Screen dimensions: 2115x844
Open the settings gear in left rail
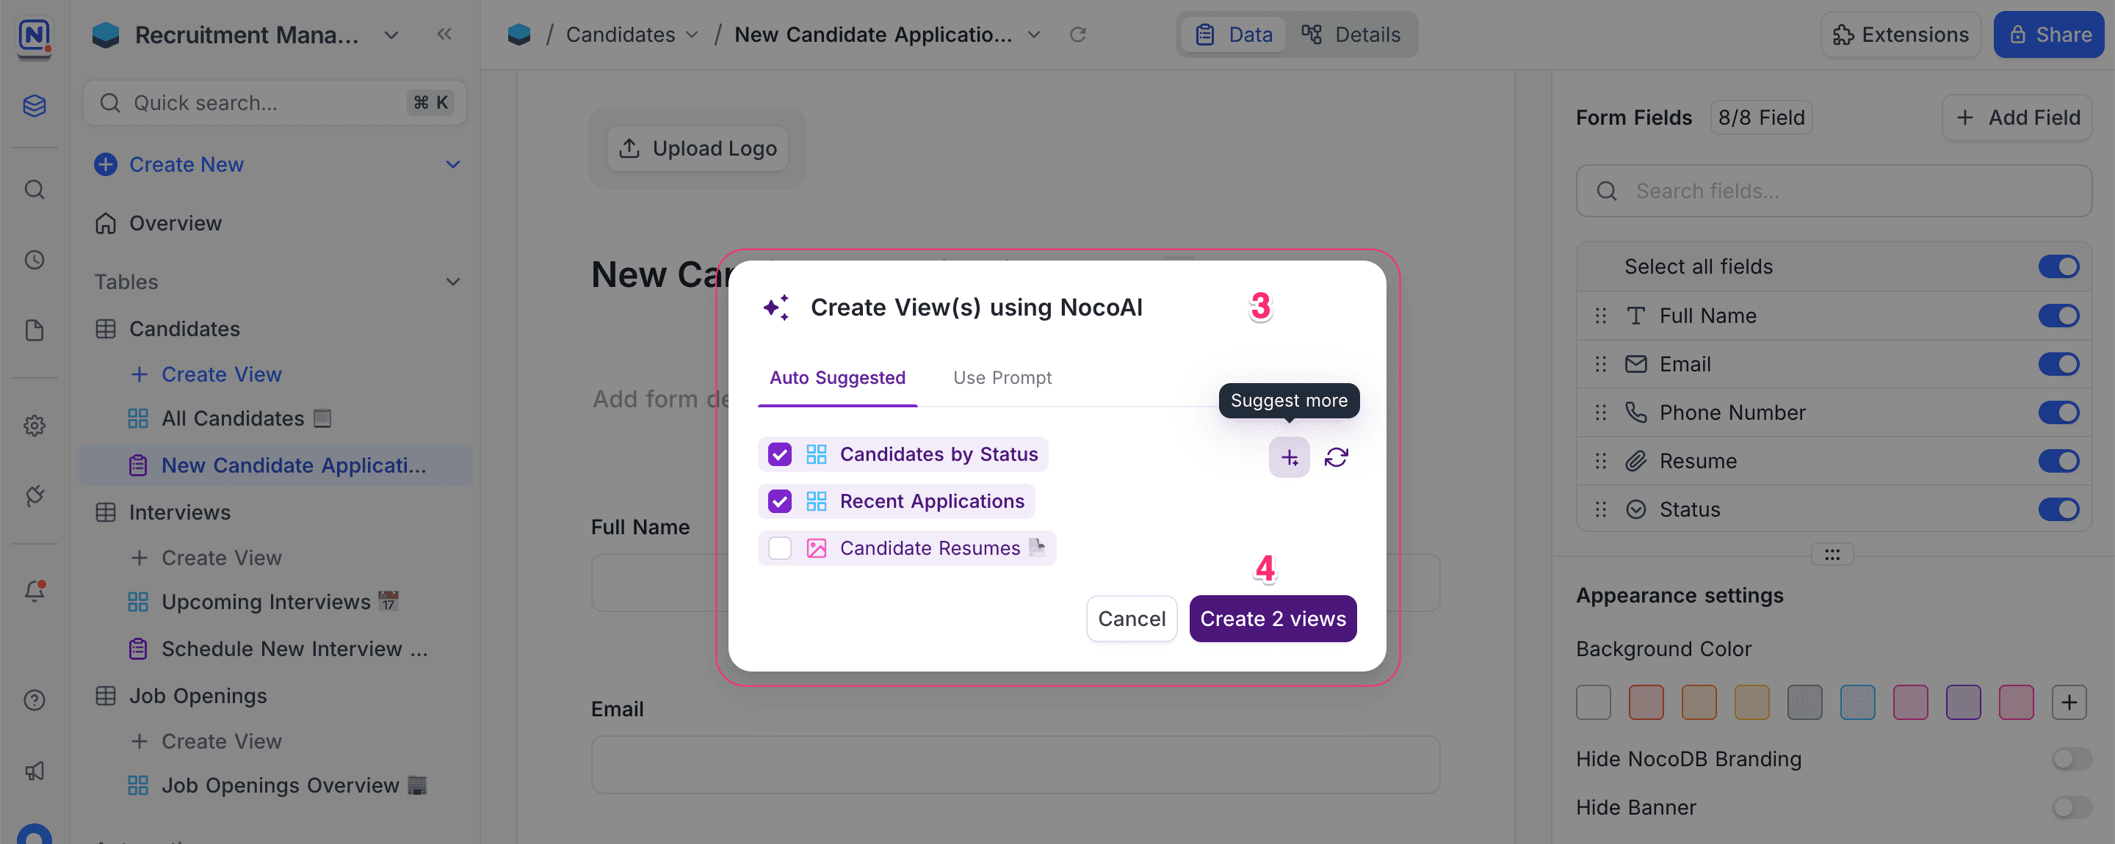[35, 426]
